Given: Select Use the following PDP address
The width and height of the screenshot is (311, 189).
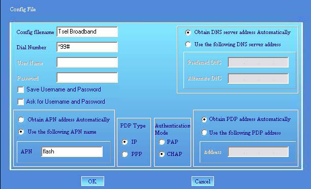Looking at the screenshot, I should tap(204, 133).
